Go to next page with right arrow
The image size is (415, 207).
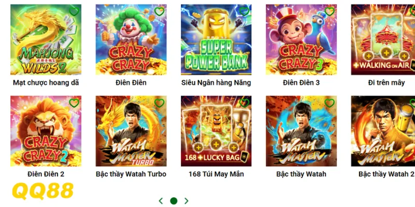[186, 201]
